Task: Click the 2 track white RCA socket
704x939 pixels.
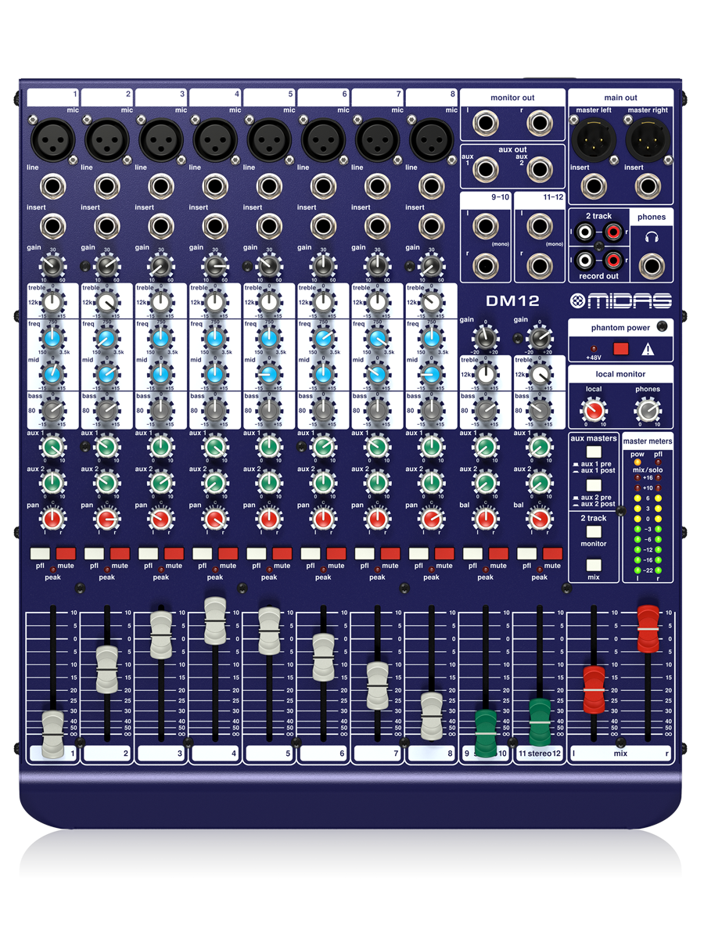Action: pos(584,232)
